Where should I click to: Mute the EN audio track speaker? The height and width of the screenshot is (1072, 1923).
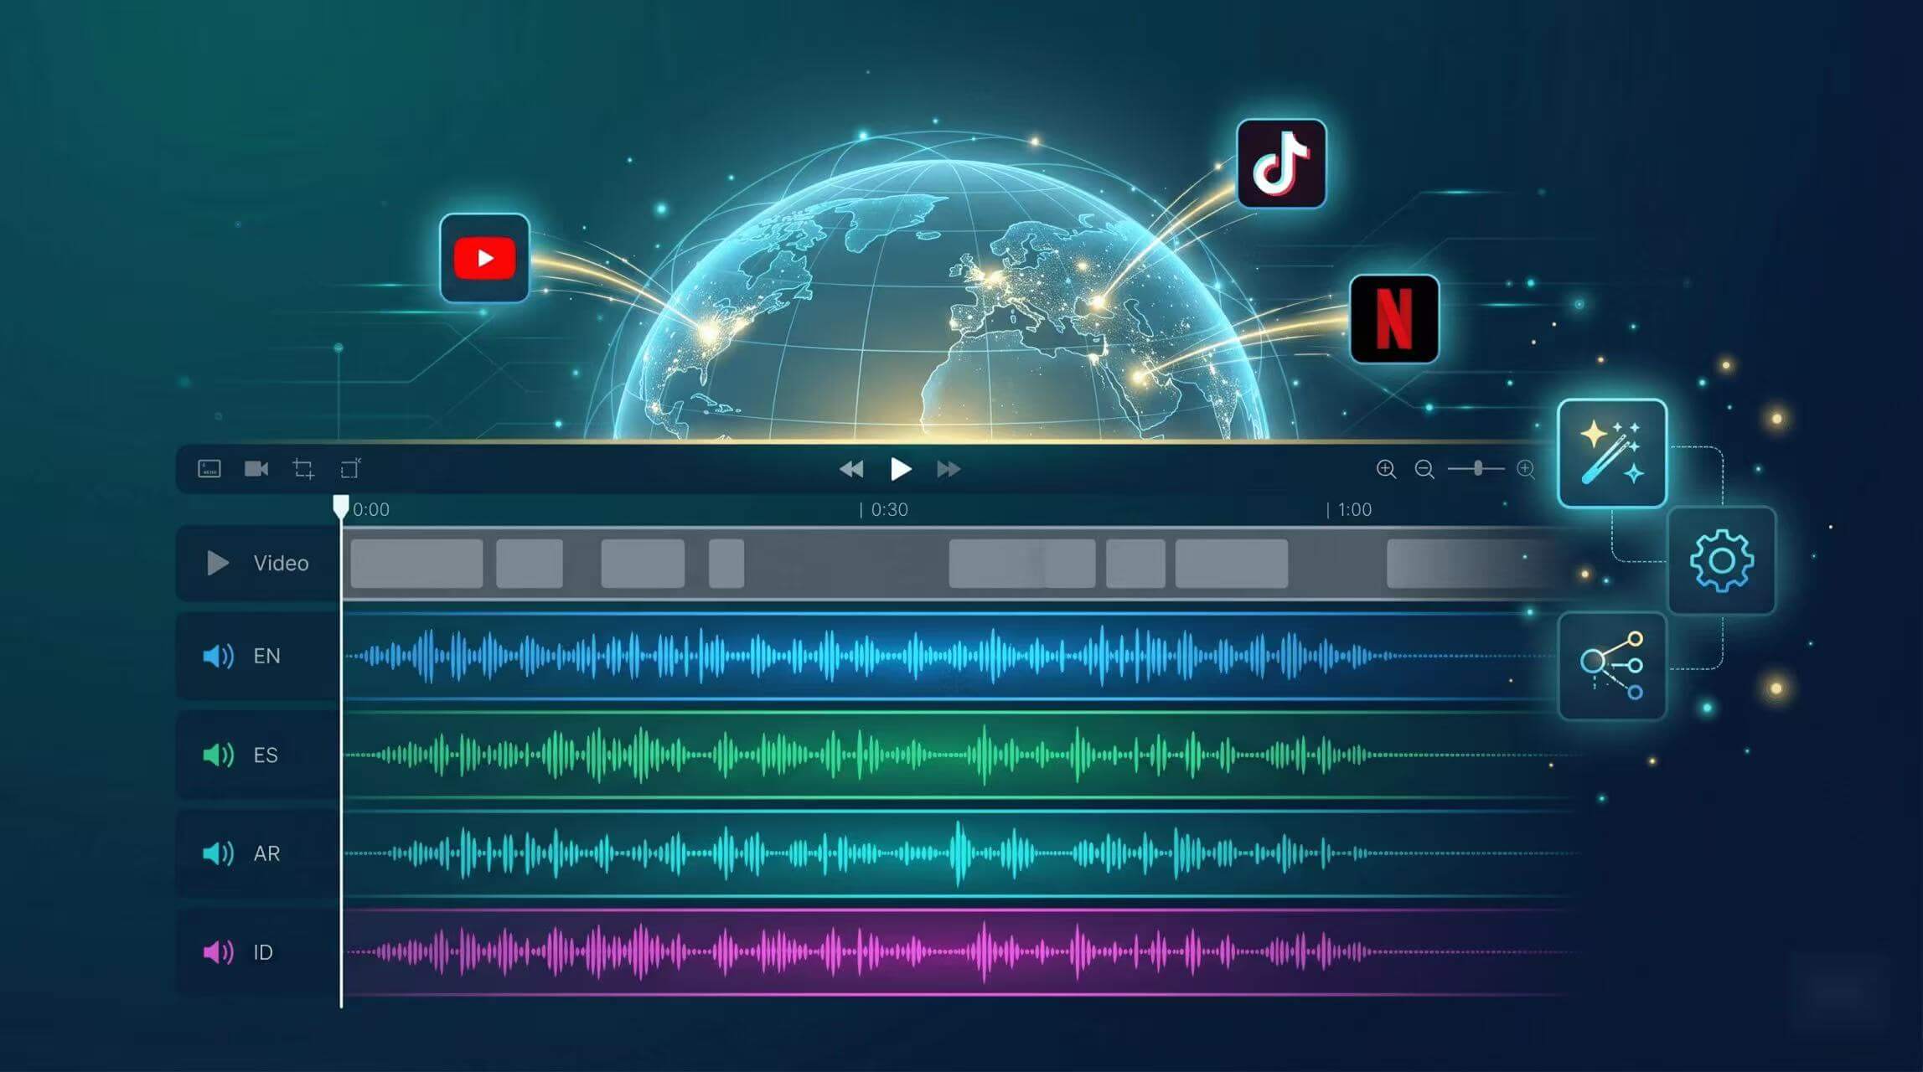pos(218,656)
